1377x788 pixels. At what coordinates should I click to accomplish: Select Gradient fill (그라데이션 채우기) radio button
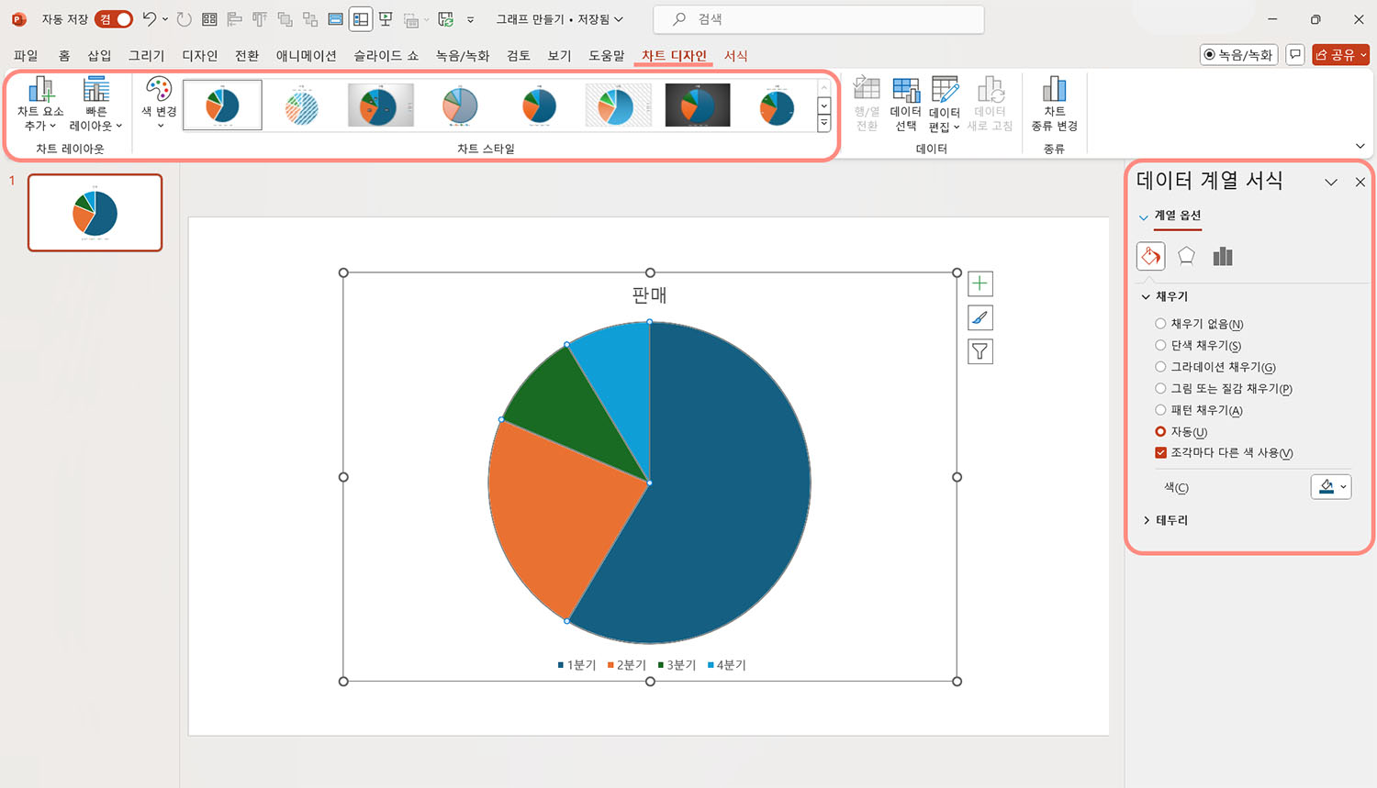1160,366
